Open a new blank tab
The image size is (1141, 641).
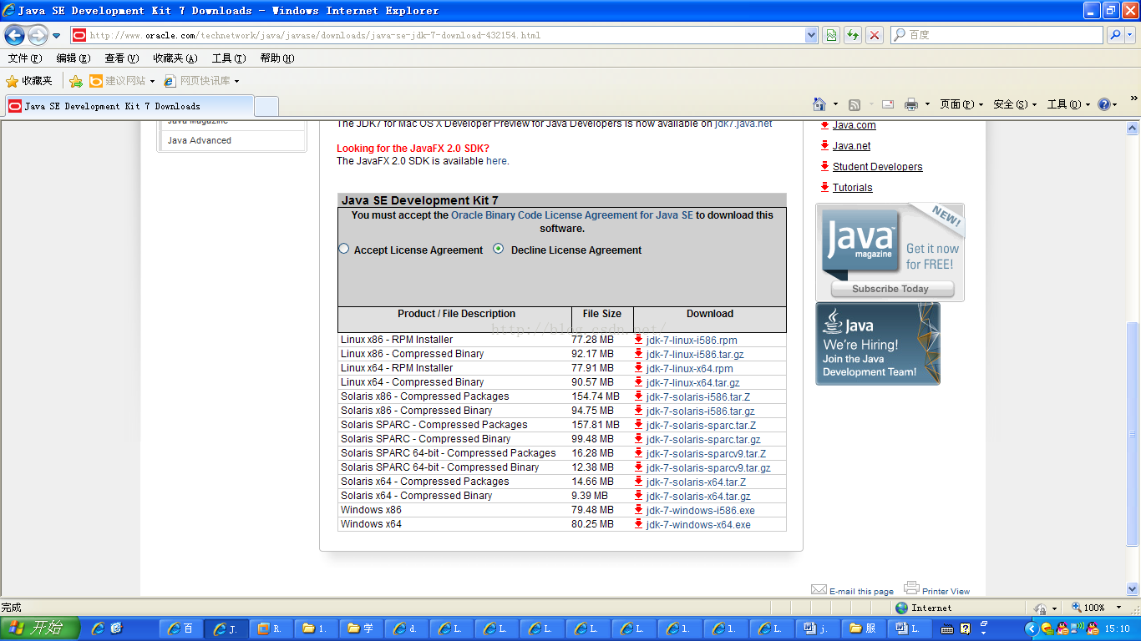(x=266, y=106)
